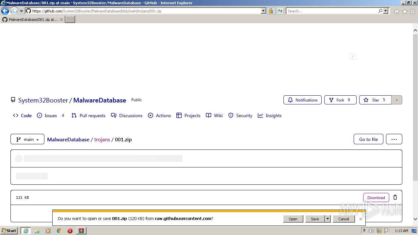This screenshot has width=418, height=235.
Task: Open the Discussions tab
Action: tap(127, 116)
